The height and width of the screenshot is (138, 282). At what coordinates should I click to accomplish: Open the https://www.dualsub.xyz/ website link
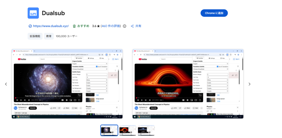click(x=48, y=26)
